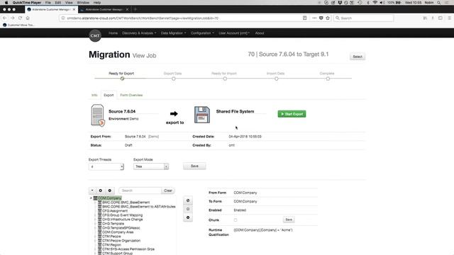Image resolution: width=454 pixels, height=255 pixels.
Task: Click the second round icon button above the form tree
Action: point(110,191)
